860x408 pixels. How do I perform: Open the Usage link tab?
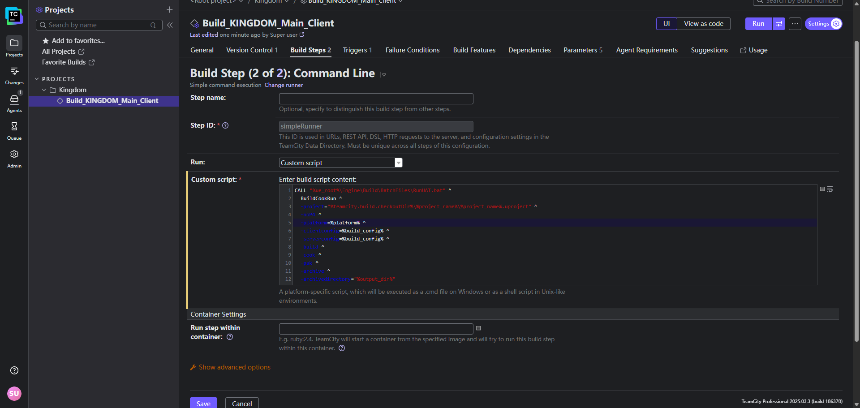coord(754,50)
